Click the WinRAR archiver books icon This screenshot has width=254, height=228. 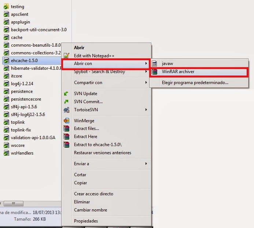click(154, 72)
